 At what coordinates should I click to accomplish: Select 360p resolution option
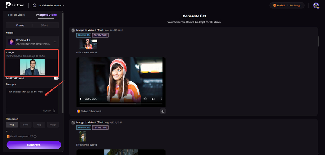pyautogui.click(x=12, y=125)
